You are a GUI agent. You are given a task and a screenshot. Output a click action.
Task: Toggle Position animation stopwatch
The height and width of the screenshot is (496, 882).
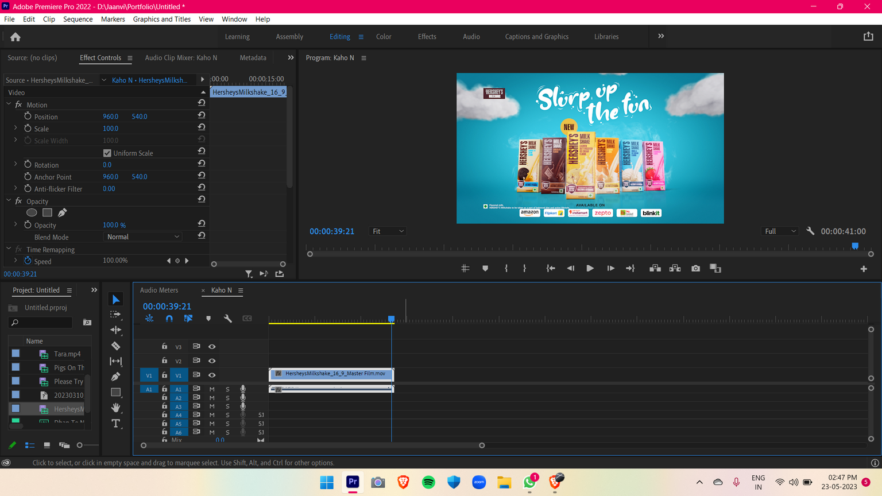(x=28, y=116)
